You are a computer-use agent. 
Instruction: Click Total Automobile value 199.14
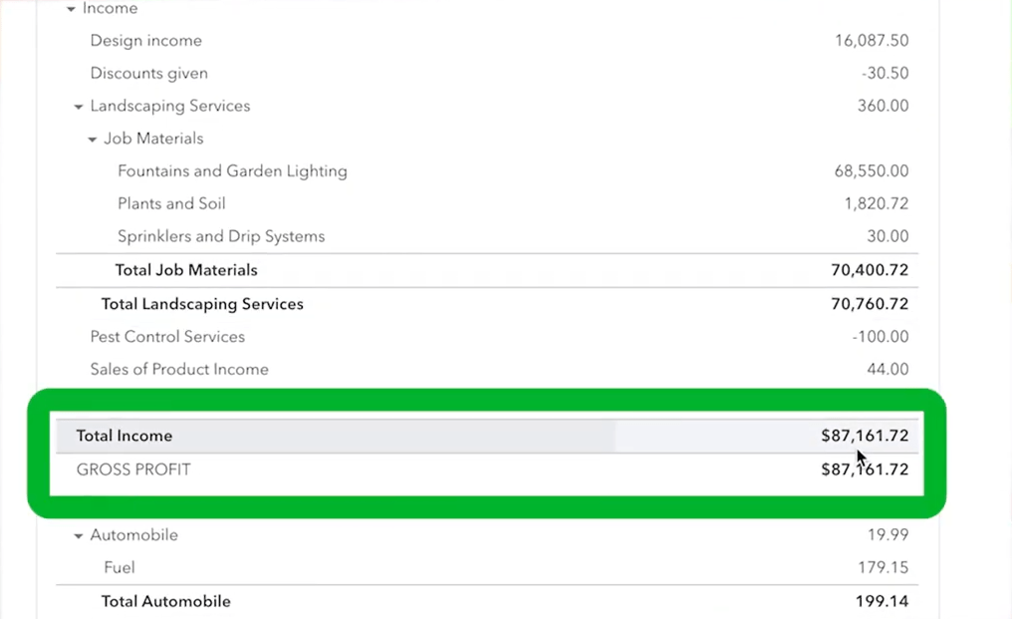882,601
